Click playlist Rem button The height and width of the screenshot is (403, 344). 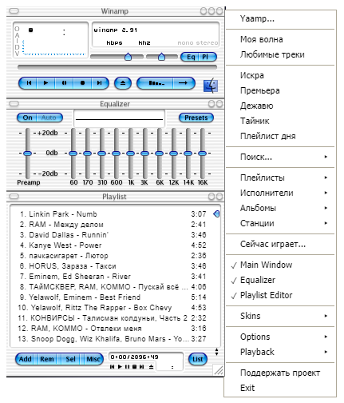click(47, 359)
